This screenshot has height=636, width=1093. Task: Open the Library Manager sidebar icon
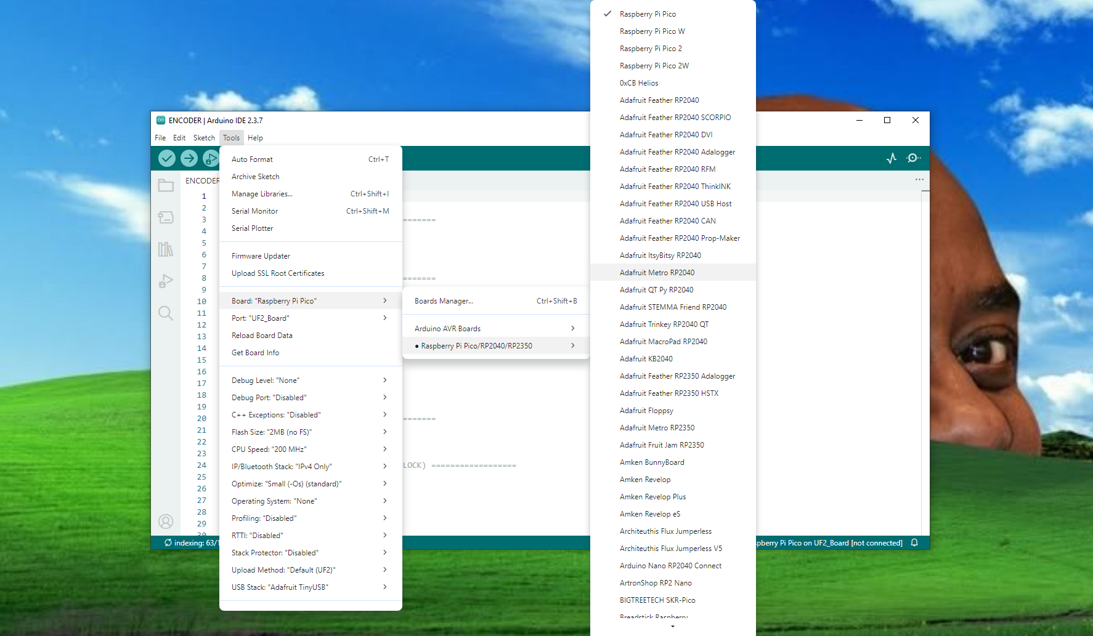click(166, 249)
